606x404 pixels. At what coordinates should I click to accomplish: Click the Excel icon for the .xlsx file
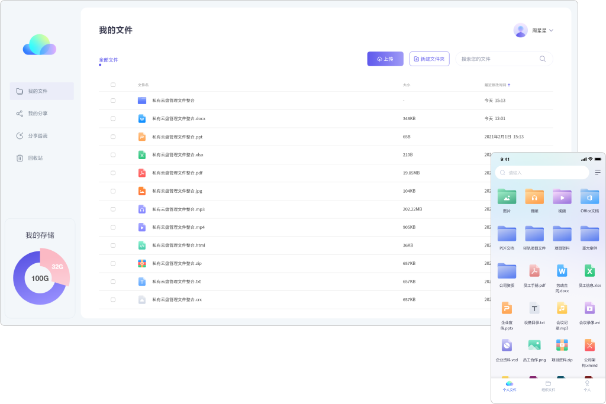click(141, 155)
